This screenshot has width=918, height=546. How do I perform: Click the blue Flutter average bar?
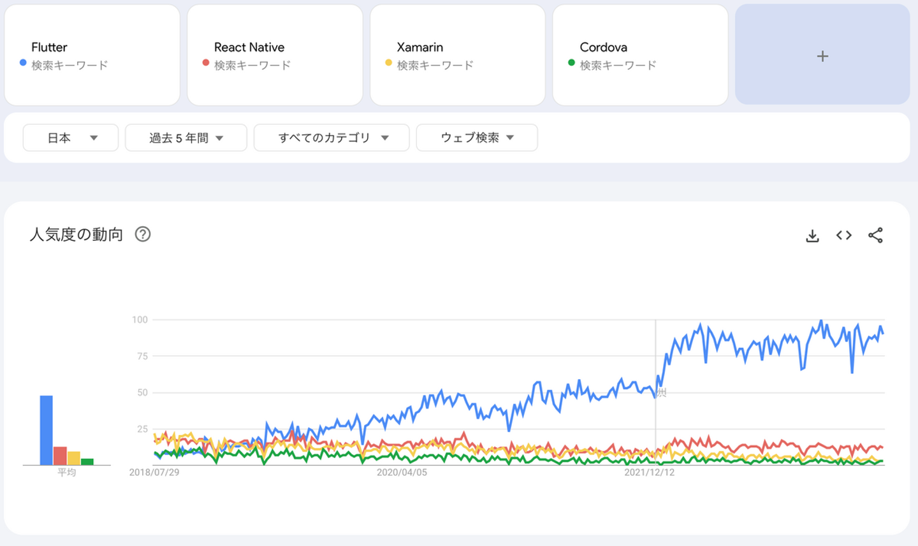click(x=47, y=430)
